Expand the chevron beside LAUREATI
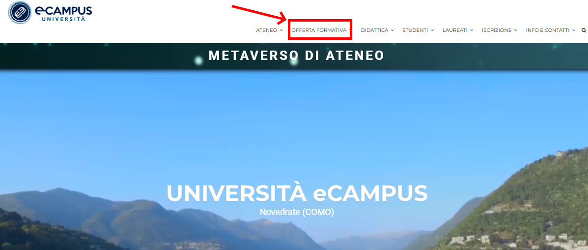This screenshot has width=588, height=250. pyautogui.click(x=472, y=30)
